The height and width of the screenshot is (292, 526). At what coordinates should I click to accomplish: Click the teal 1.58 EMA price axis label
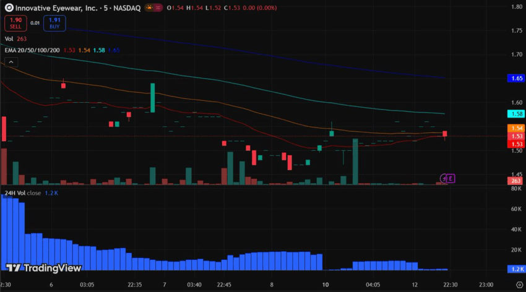[x=516, y=114]
